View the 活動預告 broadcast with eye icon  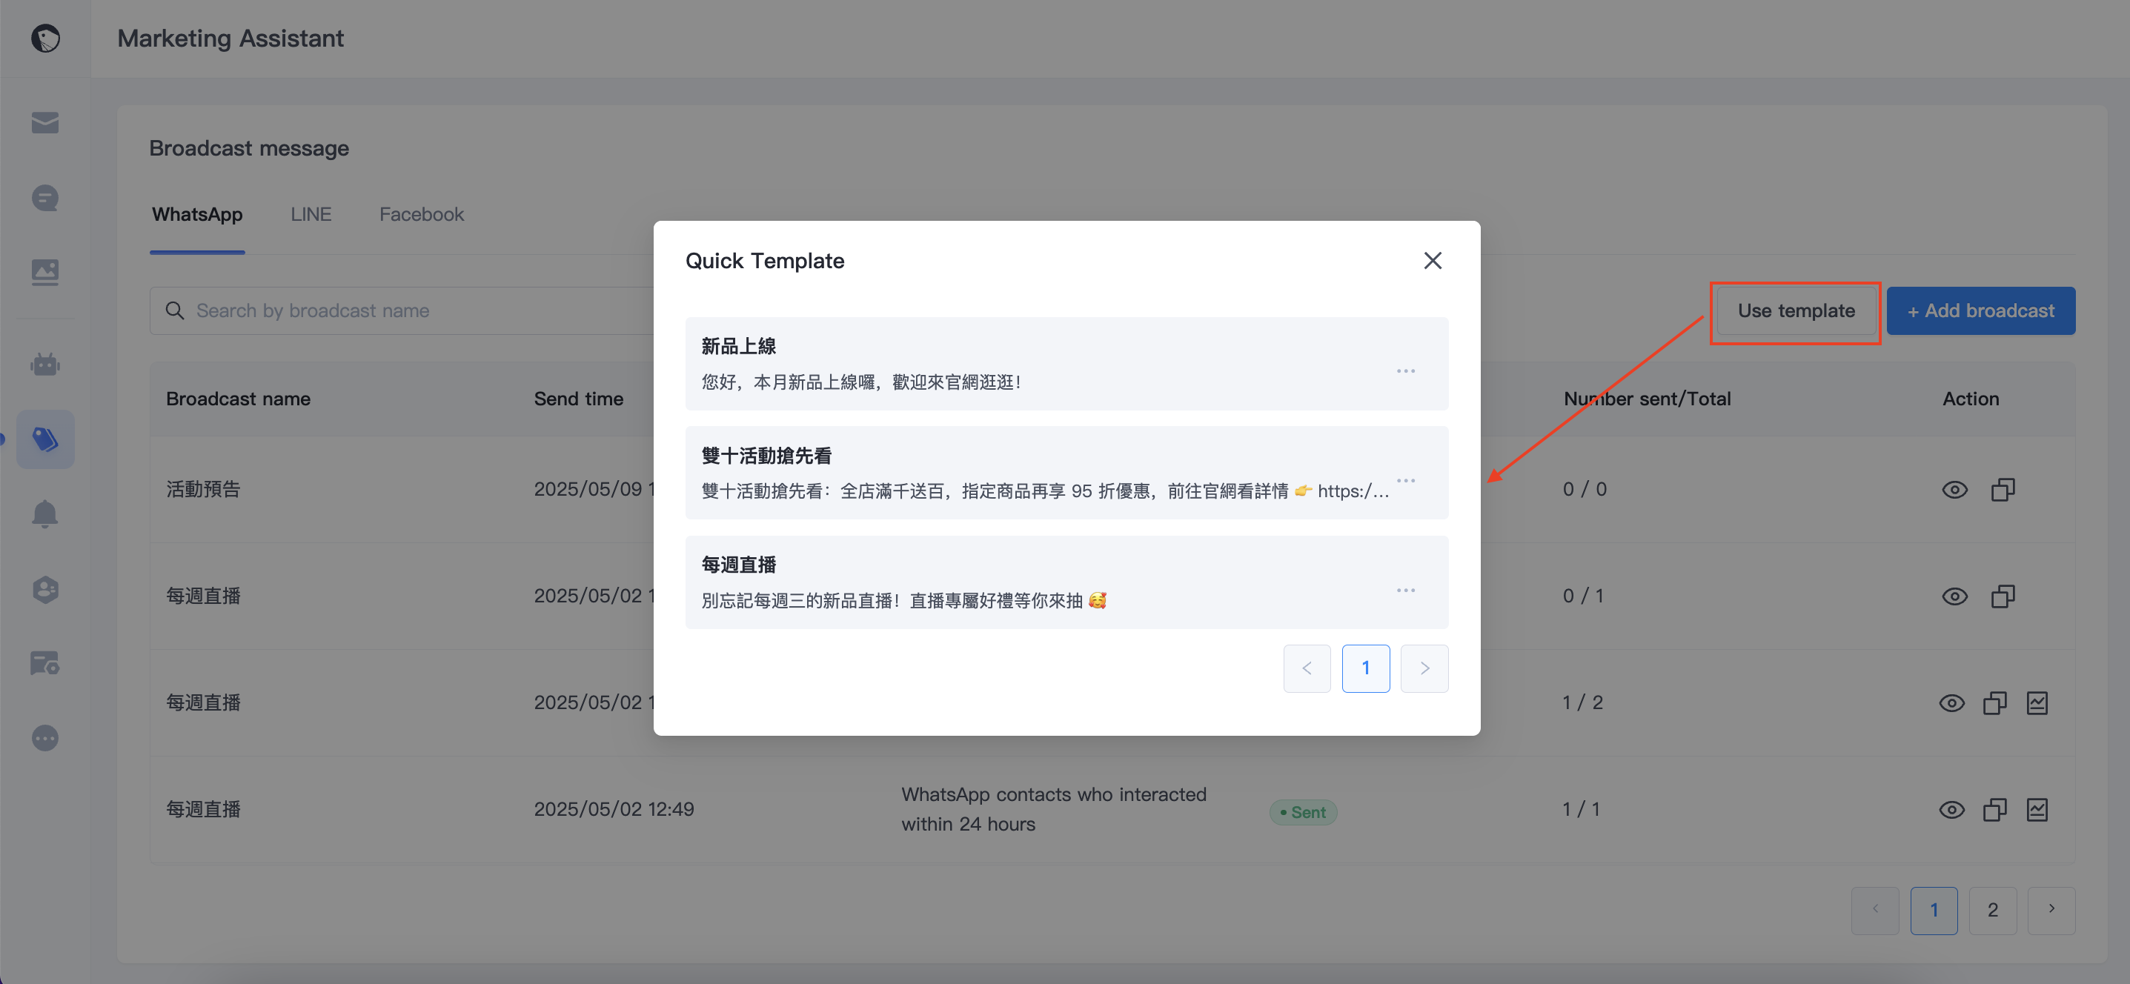pos(1954,490)
